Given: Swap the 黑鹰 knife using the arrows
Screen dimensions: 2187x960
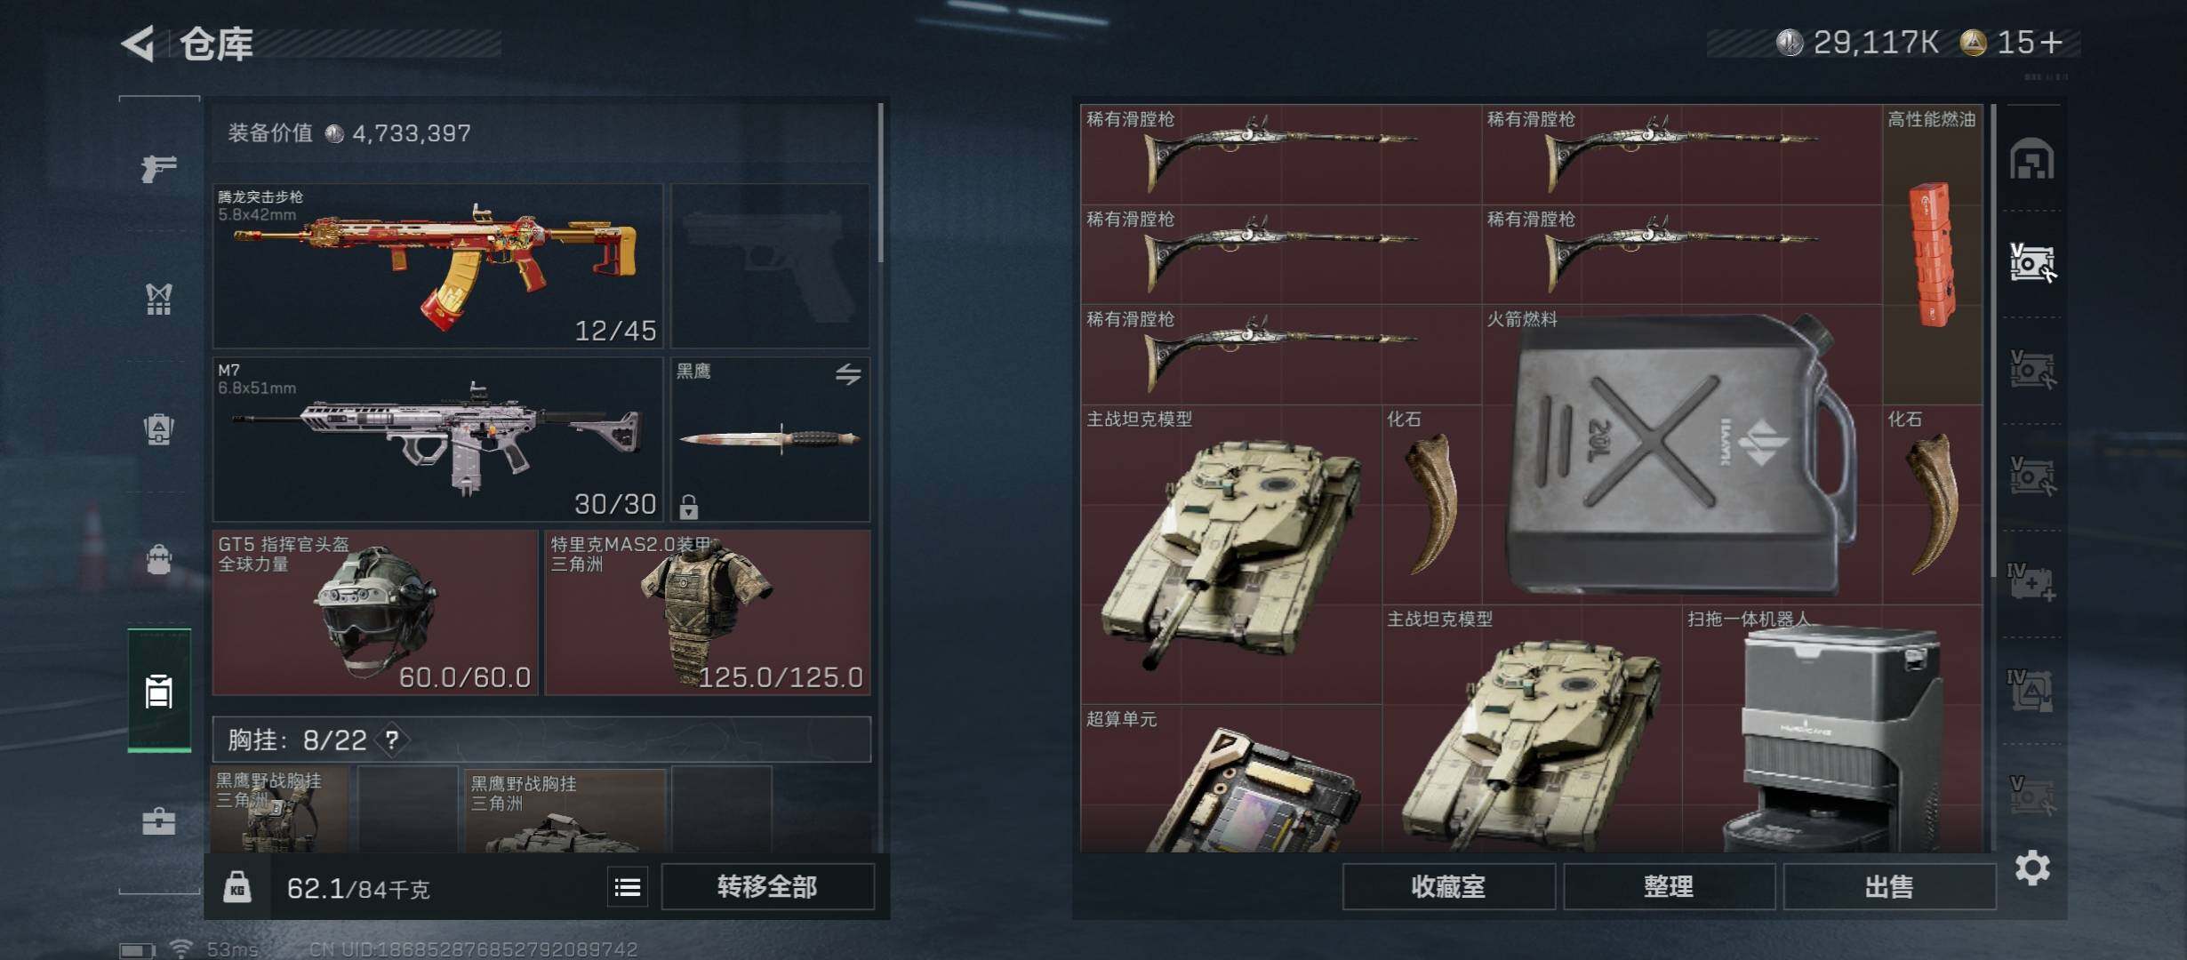Looking at the screenshot, I should (x=848, y=374).
